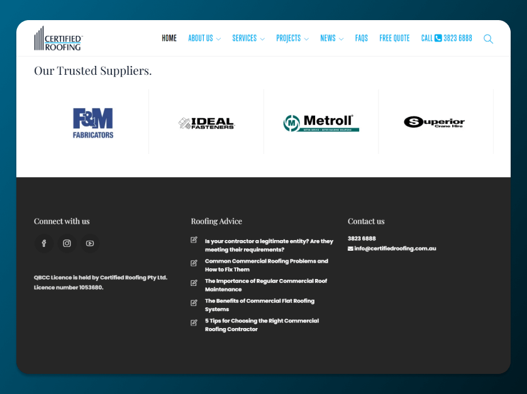Open the Facebook social icon

coord(44,243)
